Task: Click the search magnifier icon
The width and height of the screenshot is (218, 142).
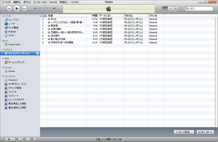Action: (187, 9)
